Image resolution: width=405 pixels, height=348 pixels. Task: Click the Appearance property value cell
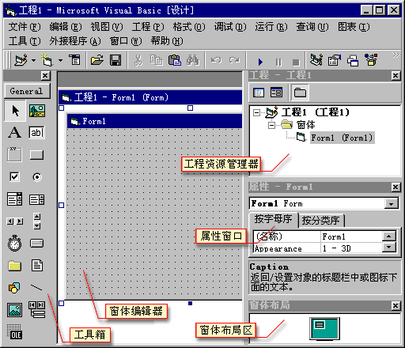coord(351,248)
